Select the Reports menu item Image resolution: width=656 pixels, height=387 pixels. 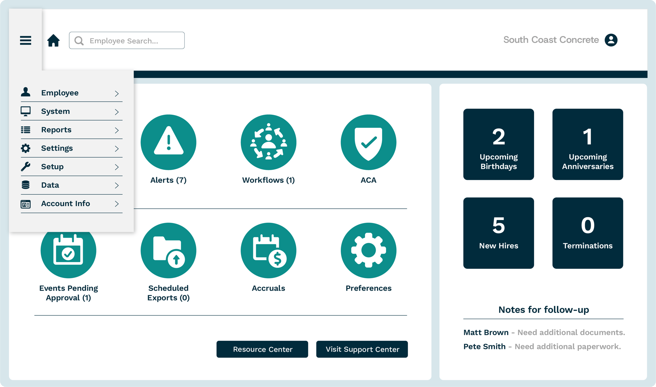click(x=72, y=130)
